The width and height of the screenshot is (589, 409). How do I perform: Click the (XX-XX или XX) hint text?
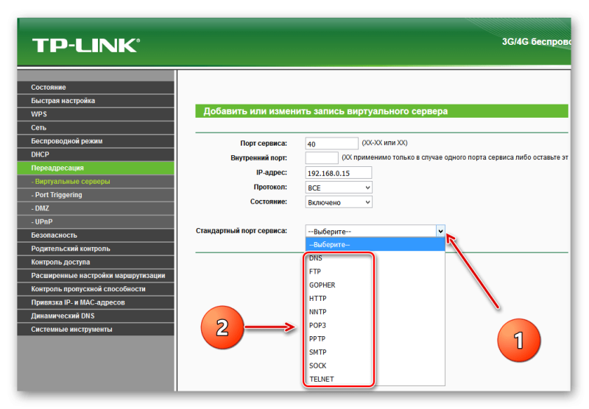384,143
